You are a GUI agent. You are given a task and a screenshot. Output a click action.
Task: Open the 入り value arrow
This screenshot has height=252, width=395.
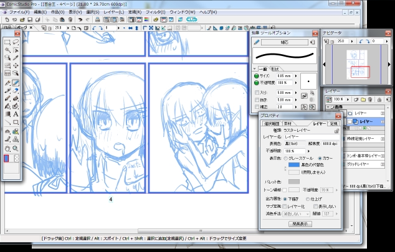[296, 93]
